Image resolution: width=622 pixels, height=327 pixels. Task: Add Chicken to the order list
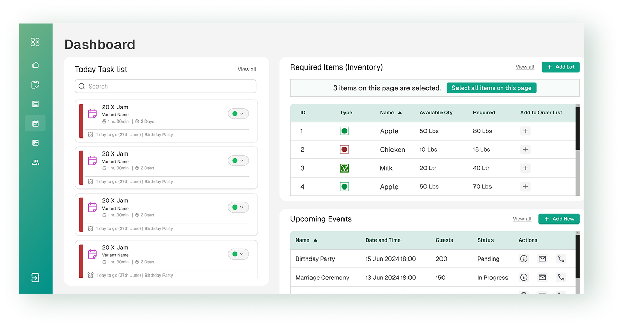coord(525,150)
